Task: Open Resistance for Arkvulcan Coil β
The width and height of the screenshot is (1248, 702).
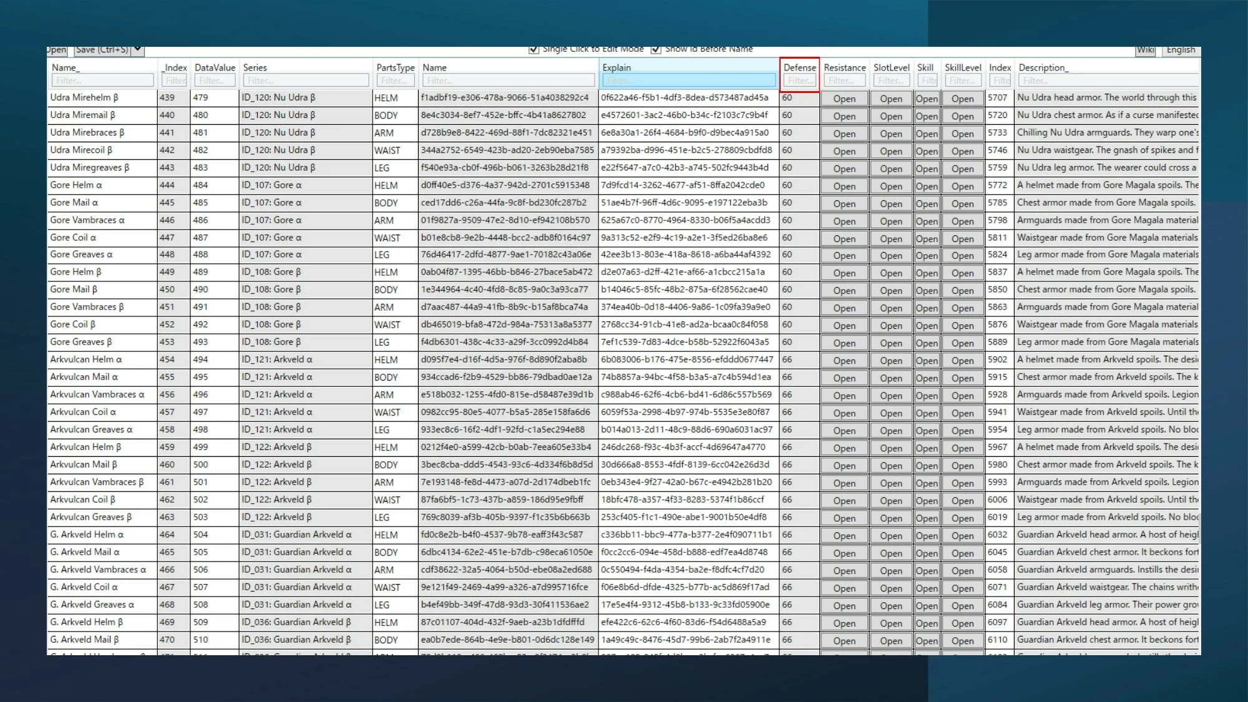Action: pyautogui.click(x=844, y=500)
